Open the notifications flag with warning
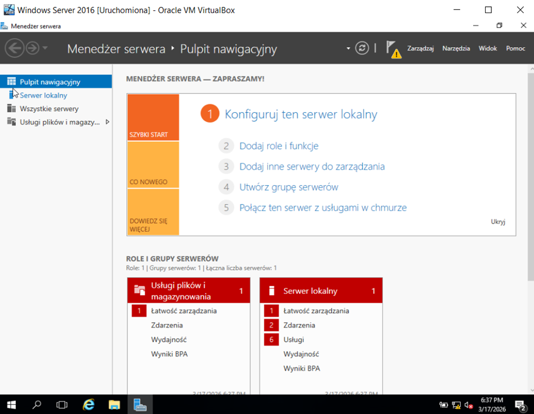 click(393, 49)
